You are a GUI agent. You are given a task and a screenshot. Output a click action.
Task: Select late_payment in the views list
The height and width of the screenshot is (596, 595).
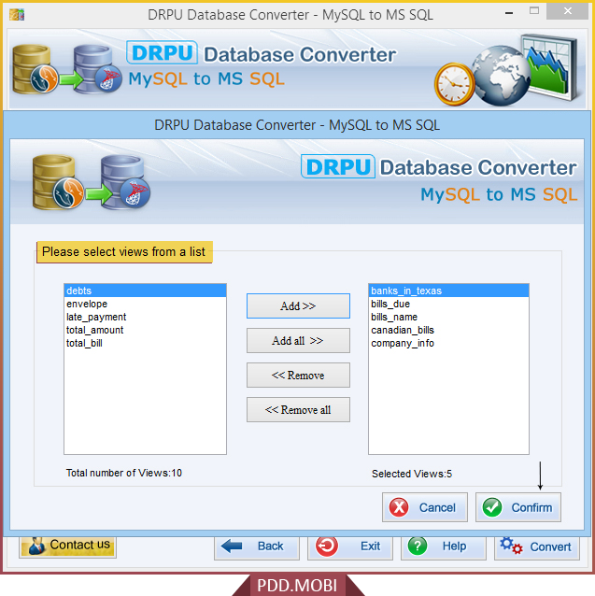coord(145,317)
